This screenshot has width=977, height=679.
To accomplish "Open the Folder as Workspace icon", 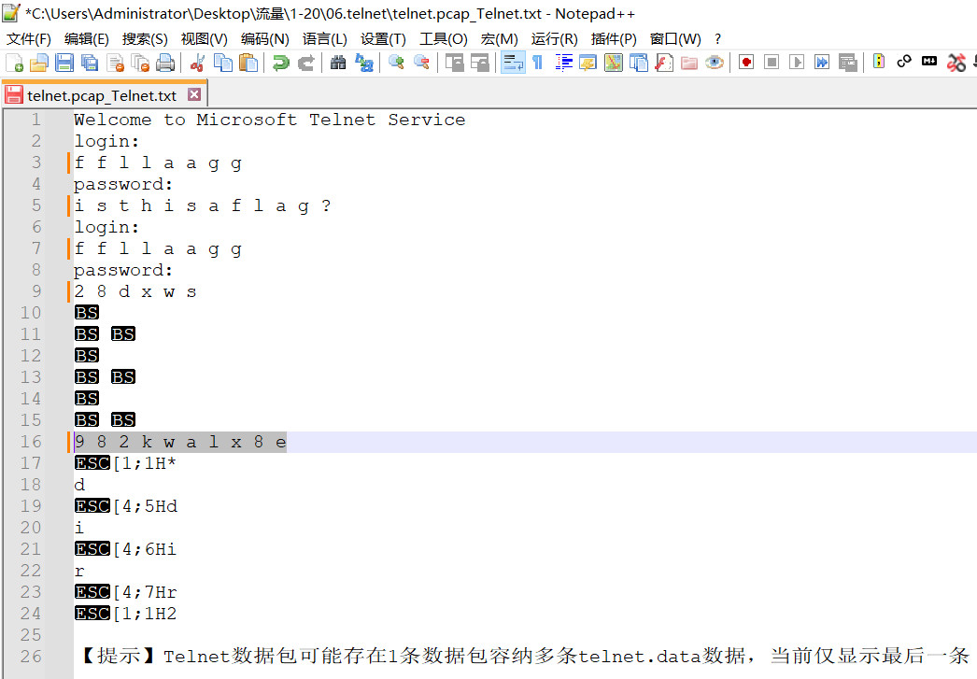I will point(689,63).
